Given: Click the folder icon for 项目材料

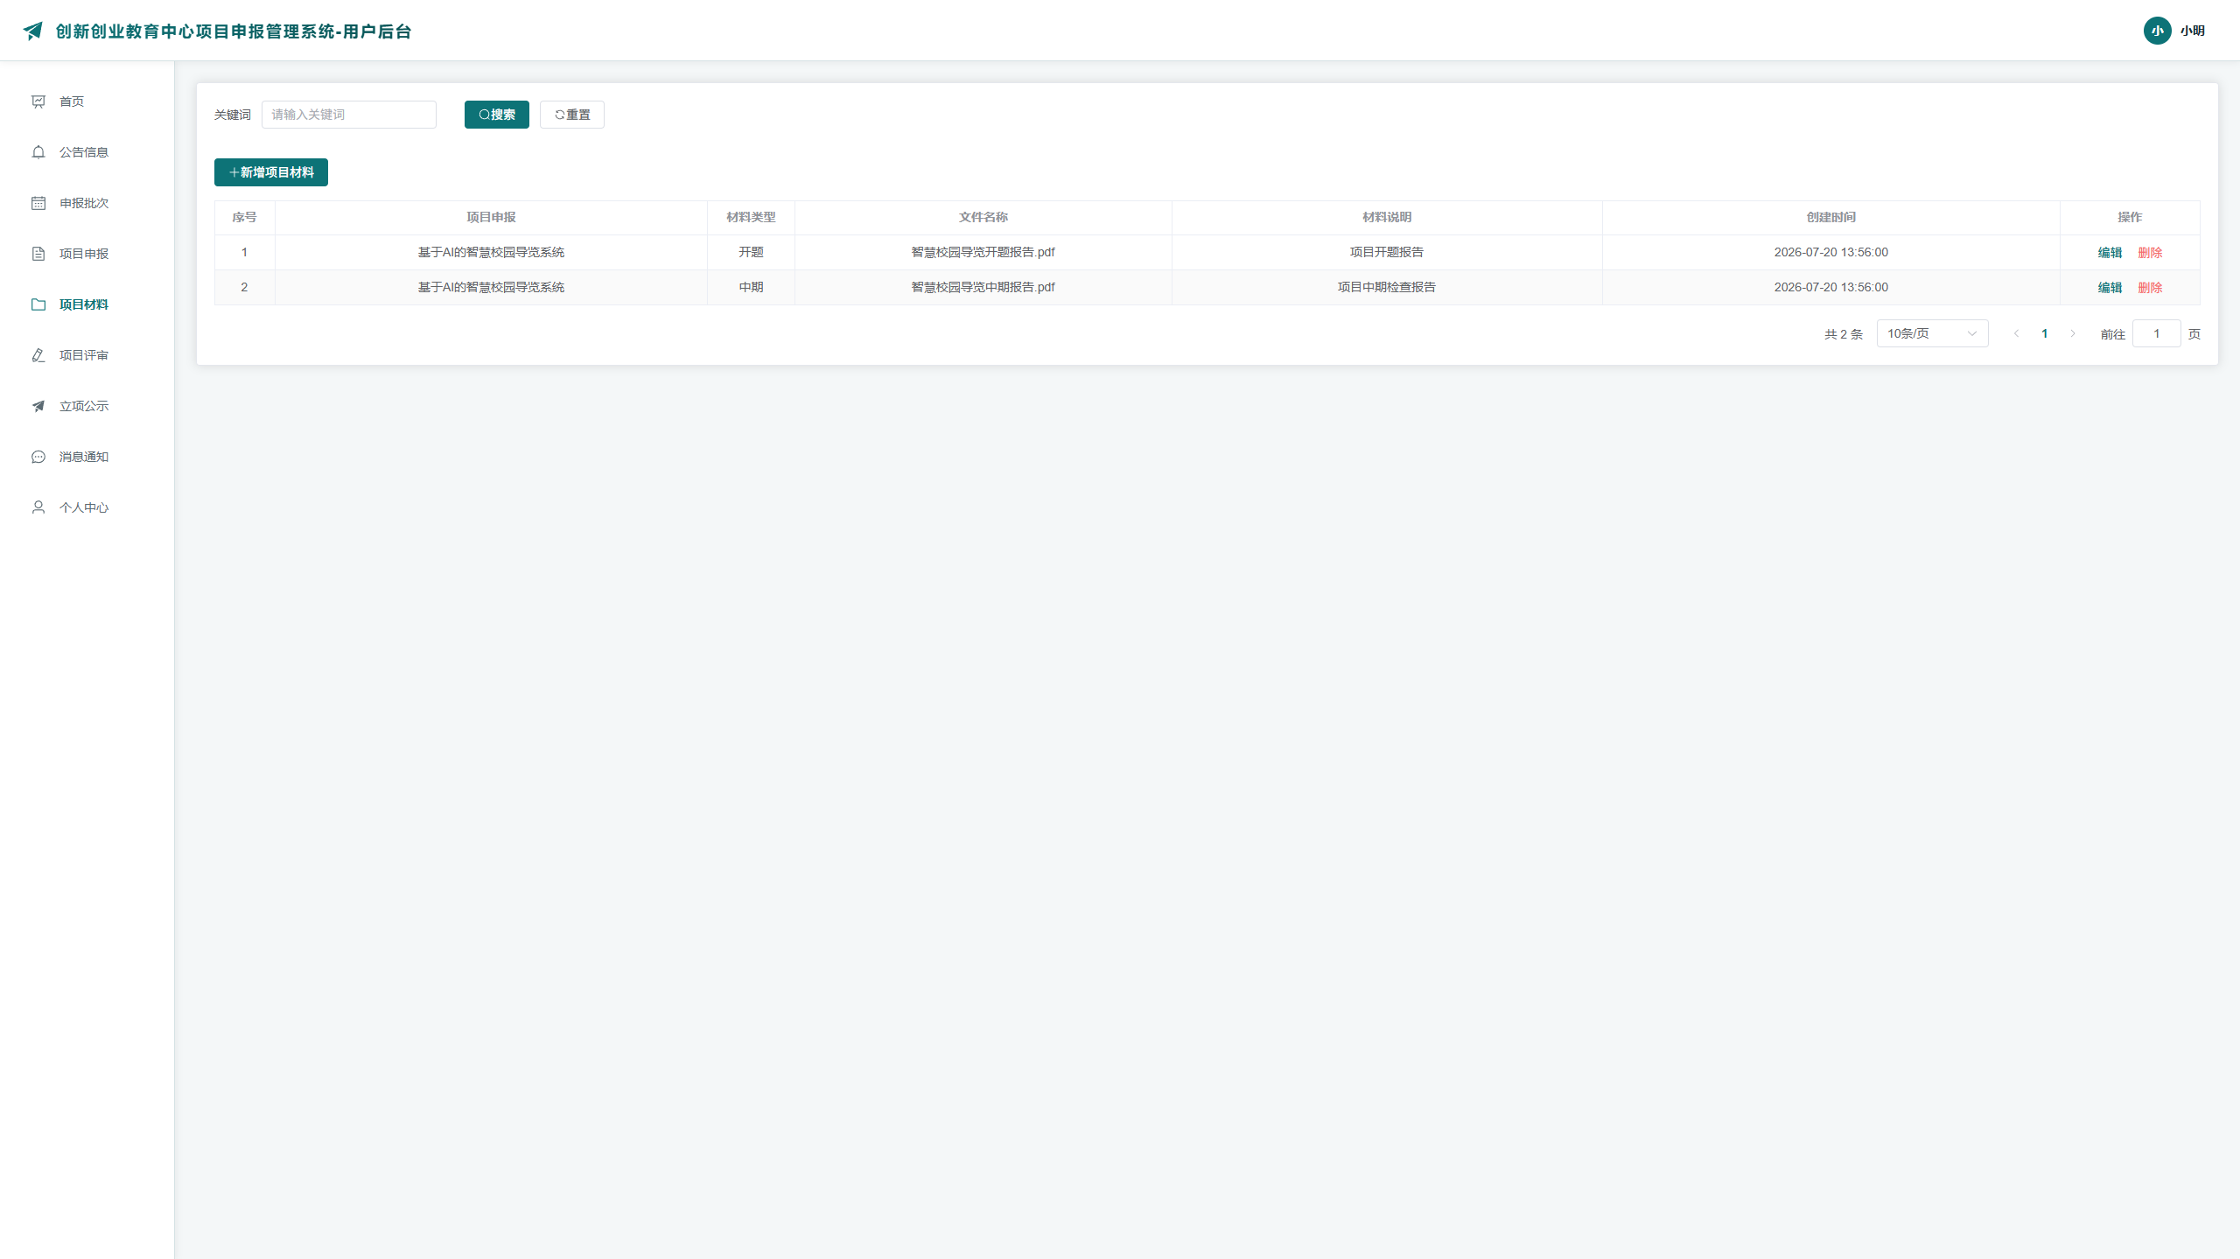Looking at the screenshot, I should click(x=38, y=304).
